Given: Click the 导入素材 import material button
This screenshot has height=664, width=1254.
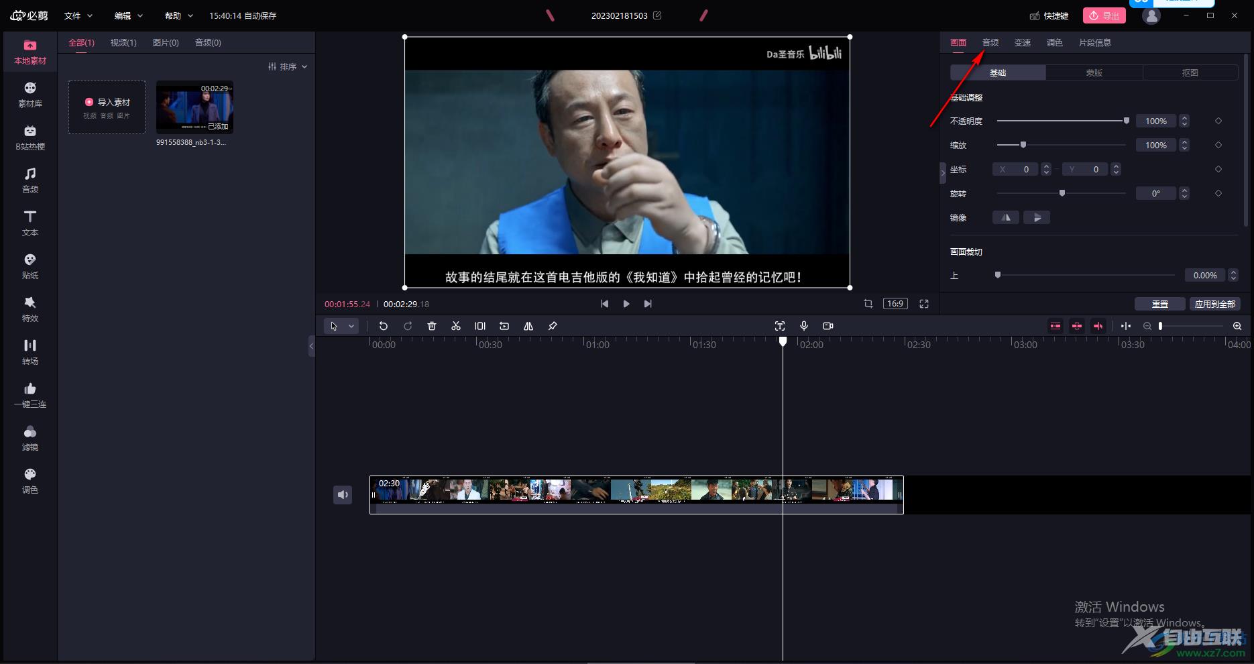Looking at the screenshot, I should pyautogui.click(x=107, y=107).
